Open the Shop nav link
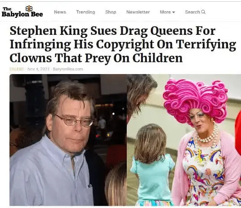The image size is (241, 208). click(111, 12)
